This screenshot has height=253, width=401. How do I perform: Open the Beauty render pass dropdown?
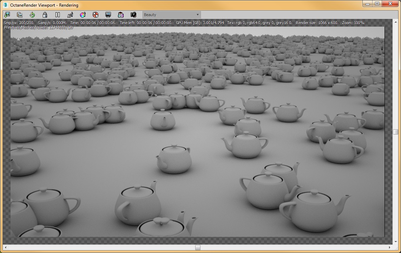[171, 15]
